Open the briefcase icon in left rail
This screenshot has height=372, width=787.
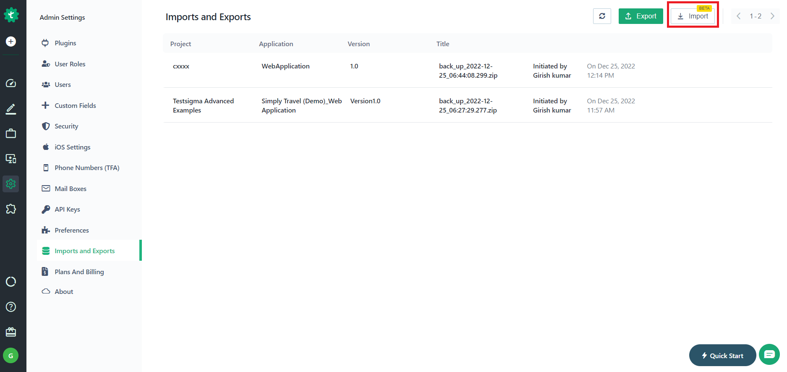click(11, 134)
